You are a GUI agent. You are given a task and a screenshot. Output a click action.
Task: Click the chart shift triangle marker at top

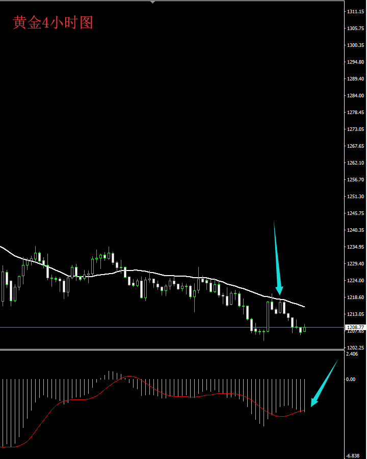(x=152, y=2)
